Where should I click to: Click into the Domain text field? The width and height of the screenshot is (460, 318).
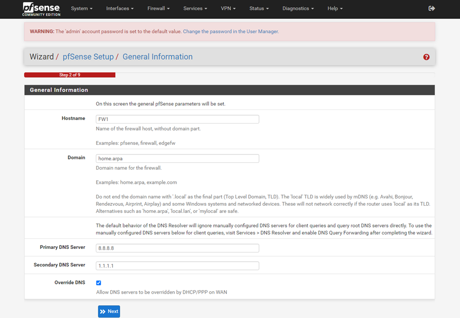click(x=178, y=159)
